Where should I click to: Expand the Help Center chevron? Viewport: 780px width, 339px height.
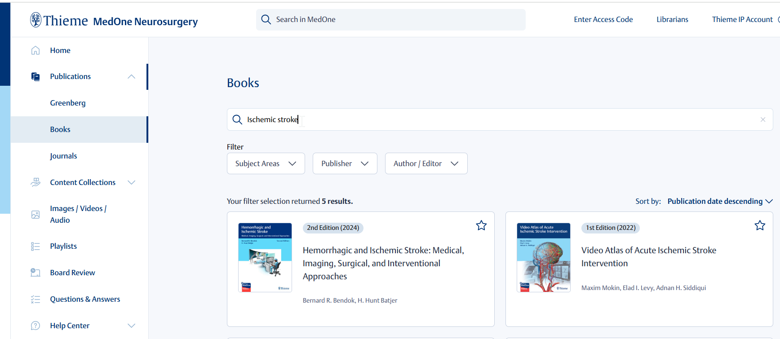131,326
